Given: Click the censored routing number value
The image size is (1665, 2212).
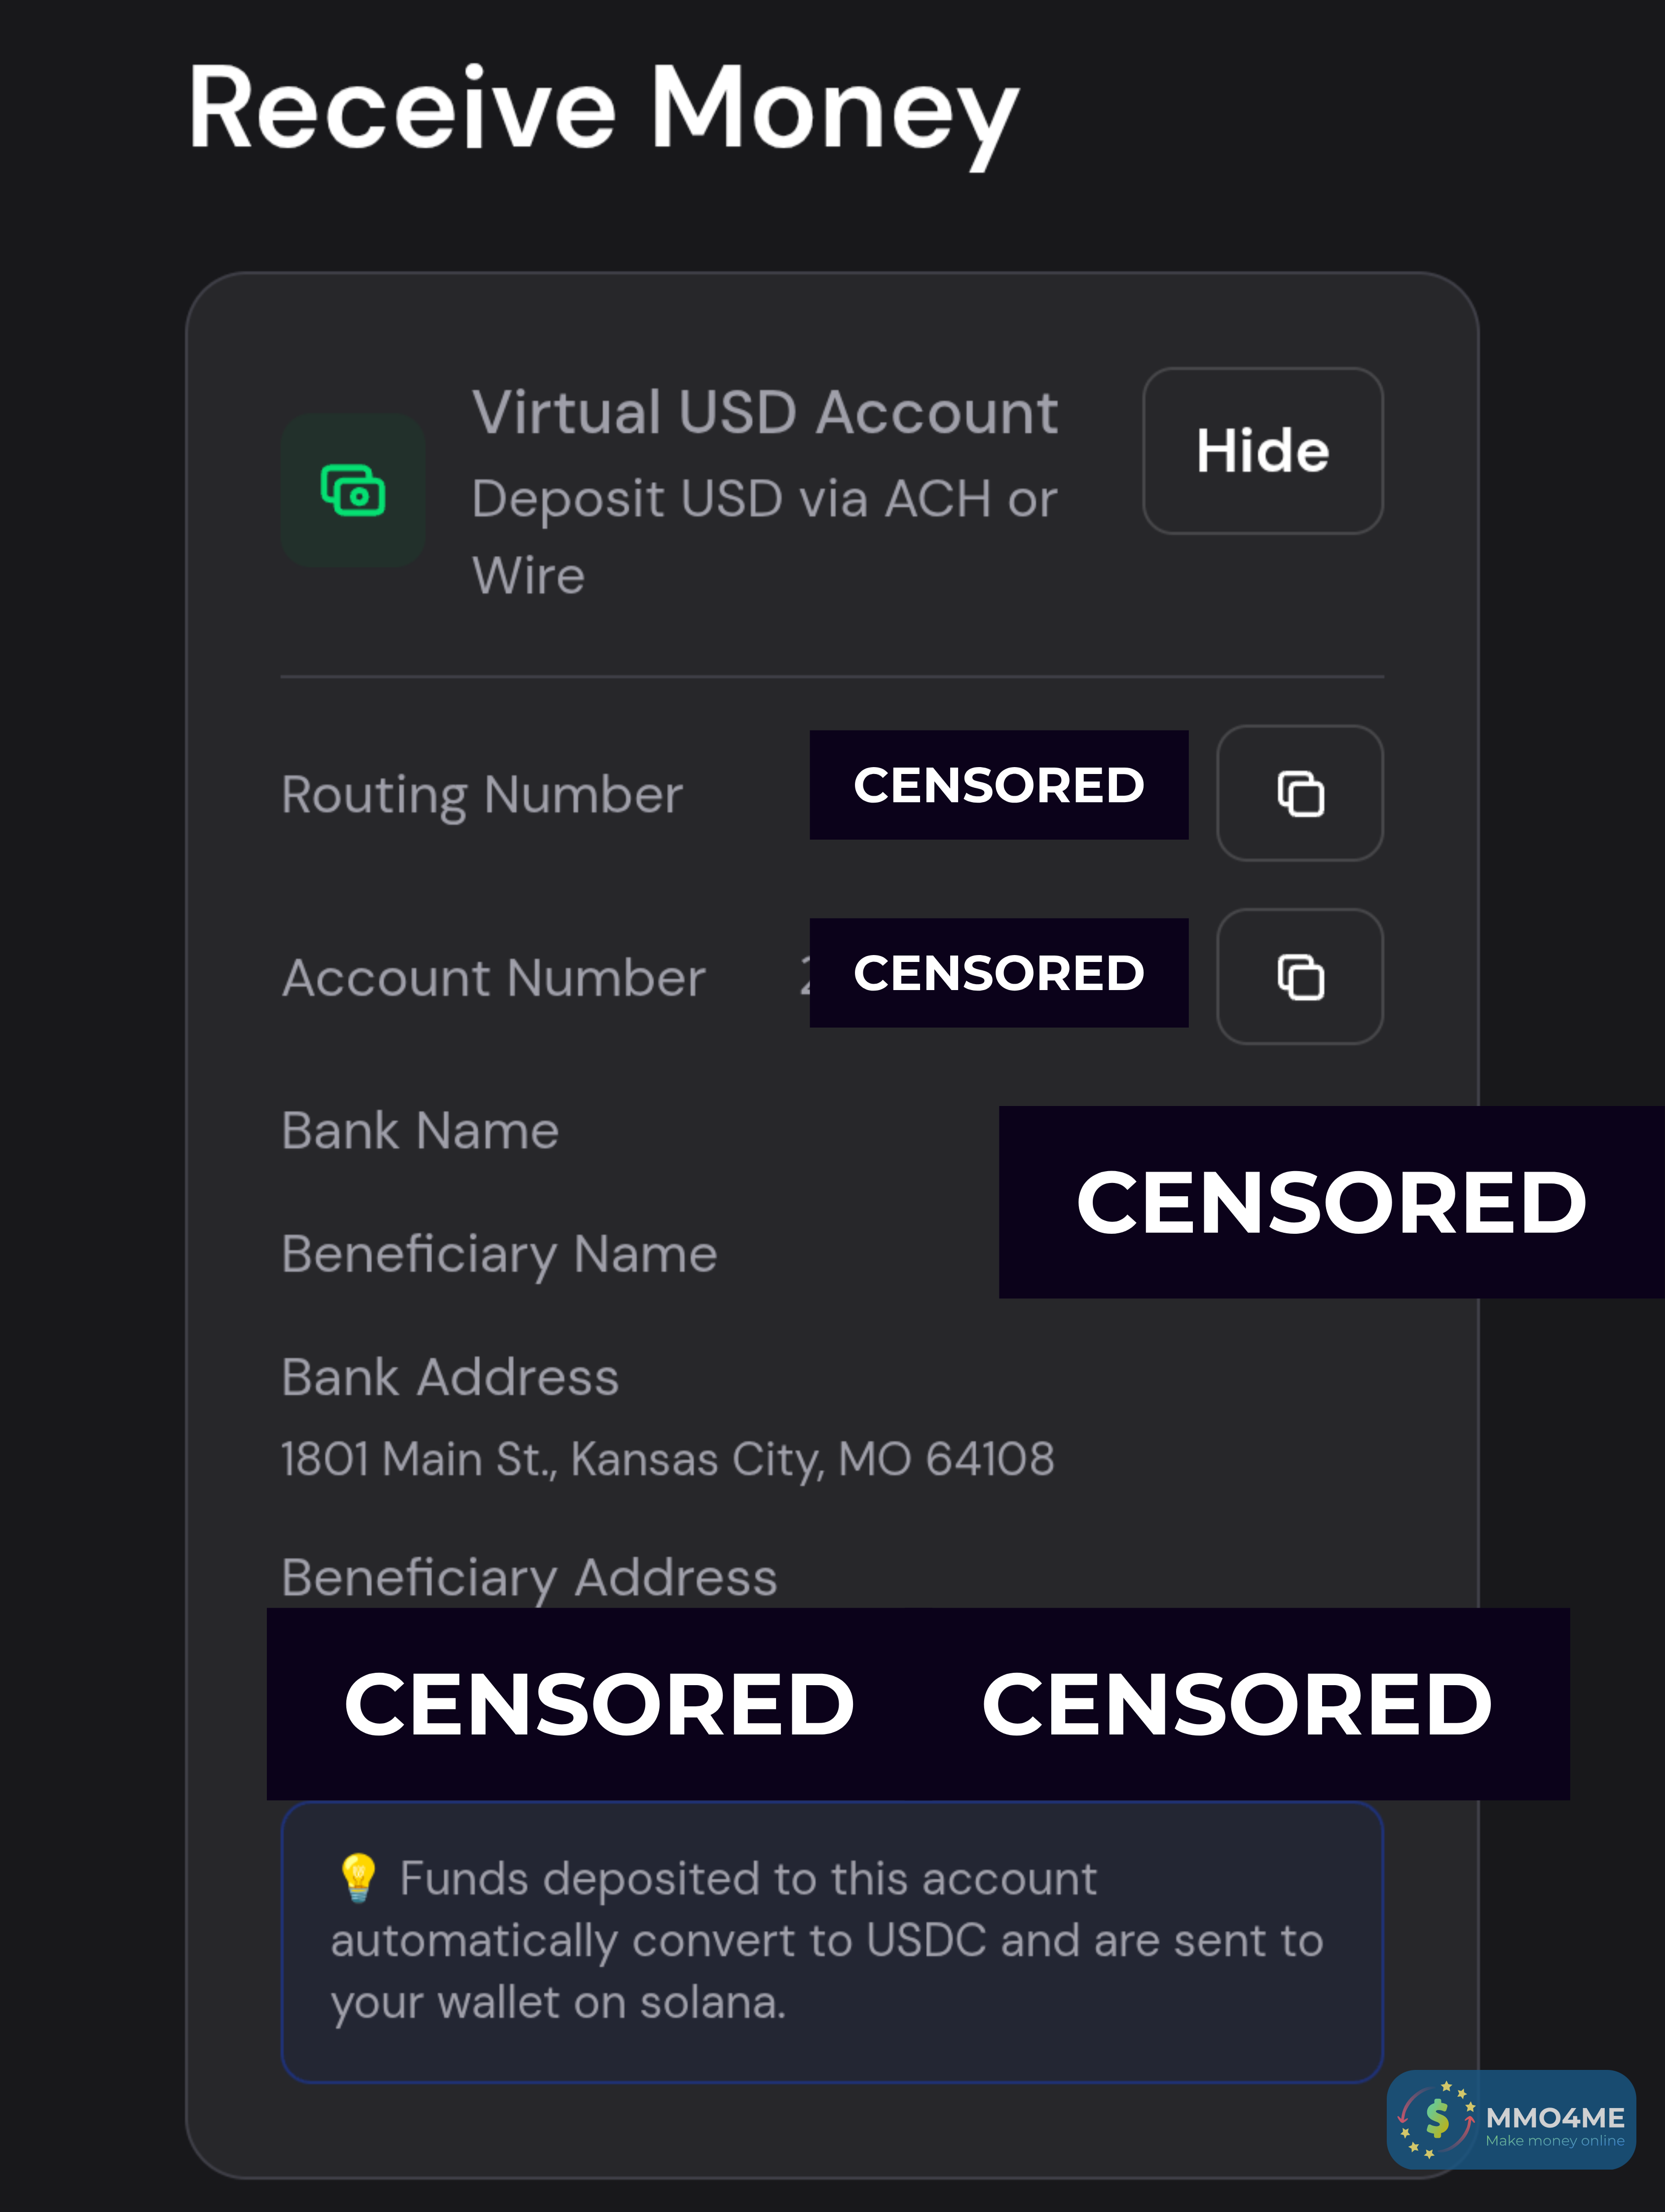Looking at the screenshot, I should [998, 785].
